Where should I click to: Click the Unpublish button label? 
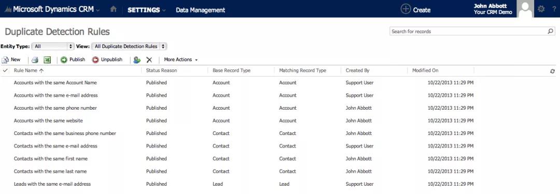tap(111, 59)
